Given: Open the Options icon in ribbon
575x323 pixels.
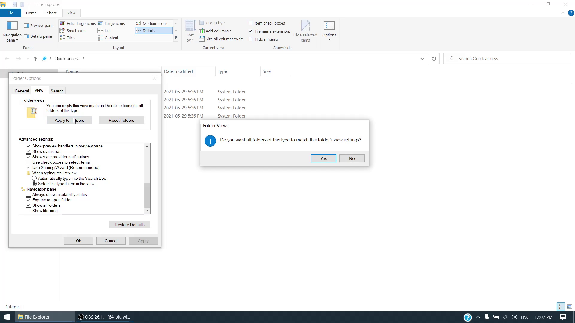Looking at the screenshot, I should click(329, 26).
